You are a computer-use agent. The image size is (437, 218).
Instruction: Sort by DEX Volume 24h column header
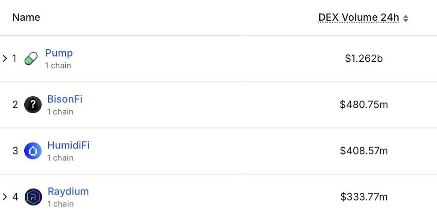358,17
